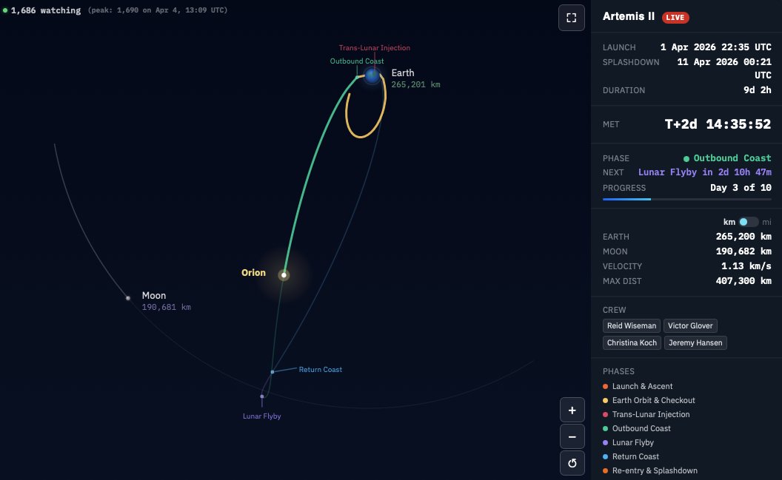Click the Moon map label distance 190,681 km
Image resolution: width=782 pixels, height=480 pixels.
click(x=166, y=307)
